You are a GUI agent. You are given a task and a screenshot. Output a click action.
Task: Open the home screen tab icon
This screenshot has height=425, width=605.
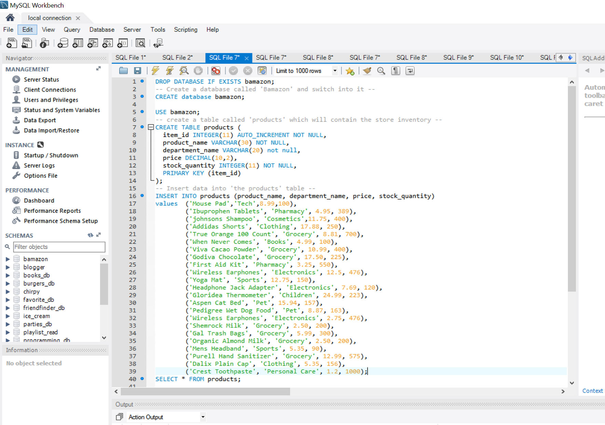tap(10, 17)
